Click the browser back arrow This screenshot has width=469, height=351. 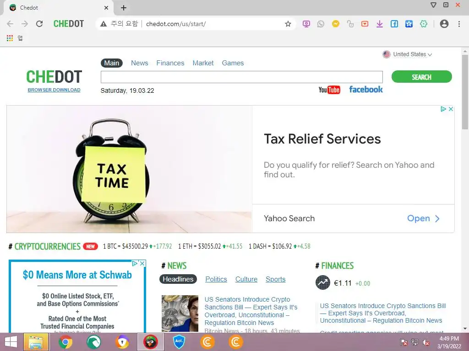(10, 24)
